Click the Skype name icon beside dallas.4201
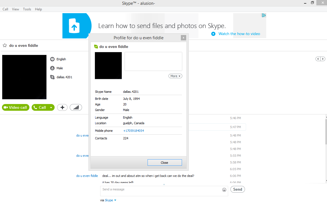The height and width of the screenshot is (203, 327). click(52, 77)
